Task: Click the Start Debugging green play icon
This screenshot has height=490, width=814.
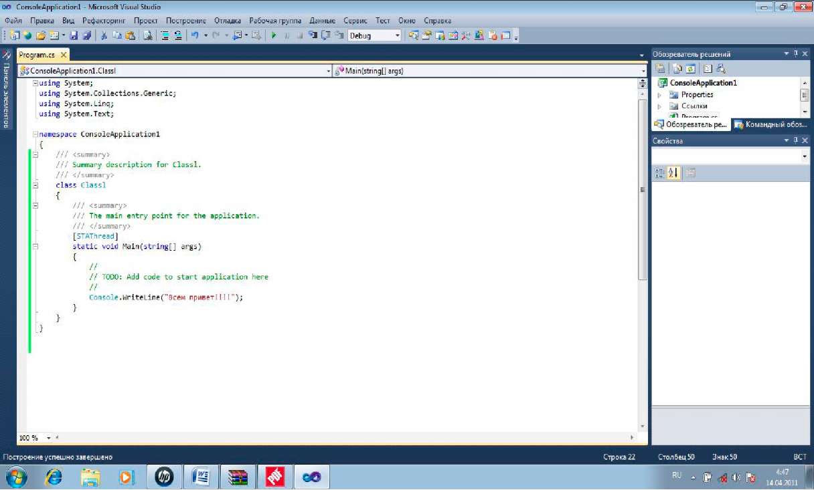Action: tap(274, 35)
